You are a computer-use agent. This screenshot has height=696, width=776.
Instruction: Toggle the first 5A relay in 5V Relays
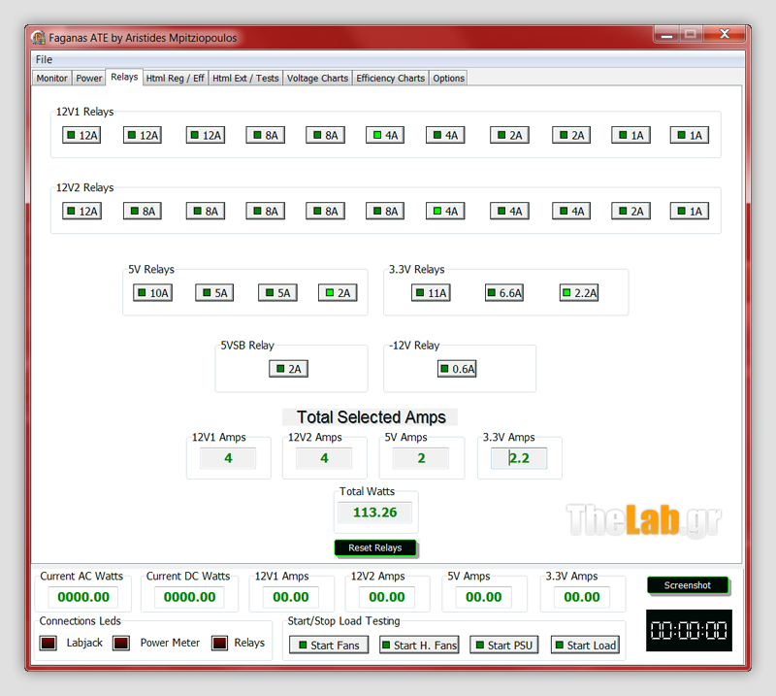click(x=214, y=293)
